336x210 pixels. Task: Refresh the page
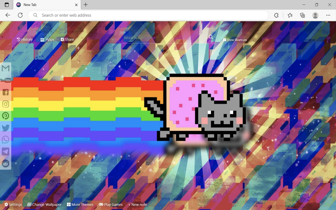20,15
